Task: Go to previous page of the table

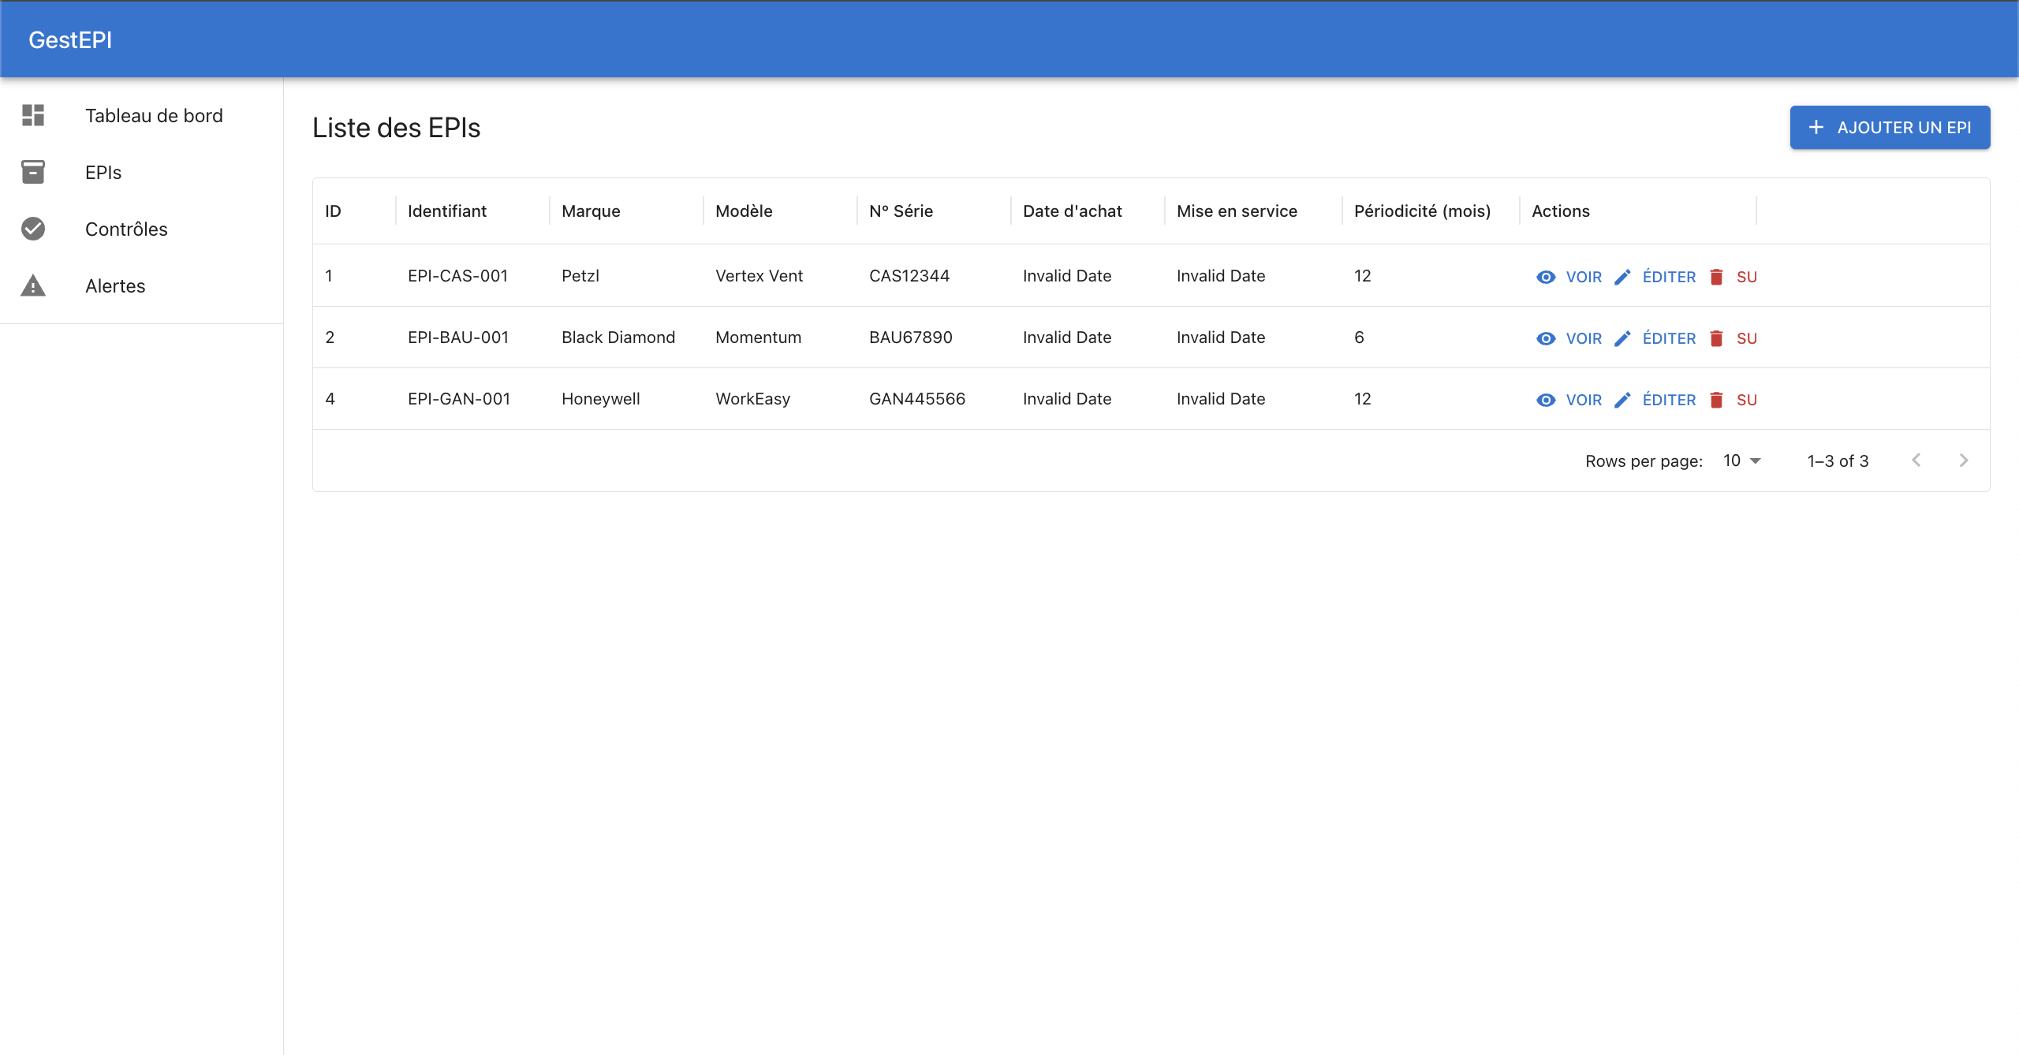Action: coord(1916,460)
